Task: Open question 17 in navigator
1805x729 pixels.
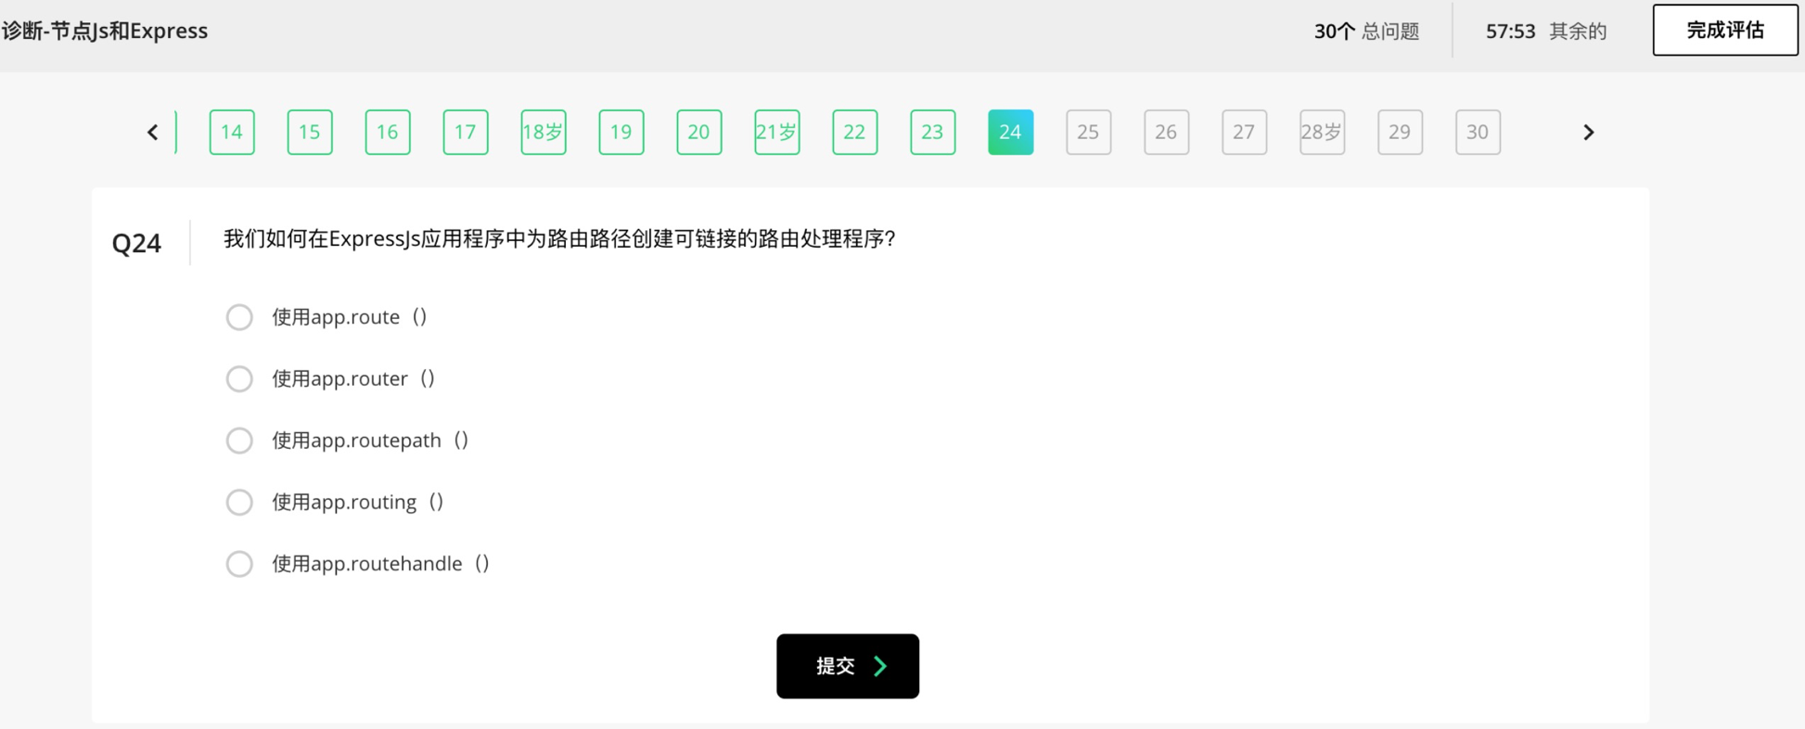Action: tap(466, 133)
